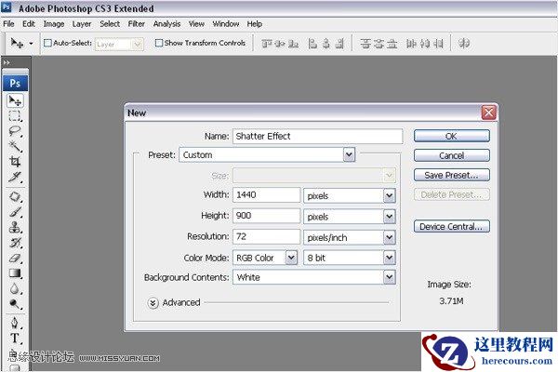Open the pixels/inch resolution units dropdown
The height and width of the screenshot is (372, 558).
(x=350, y=237)
